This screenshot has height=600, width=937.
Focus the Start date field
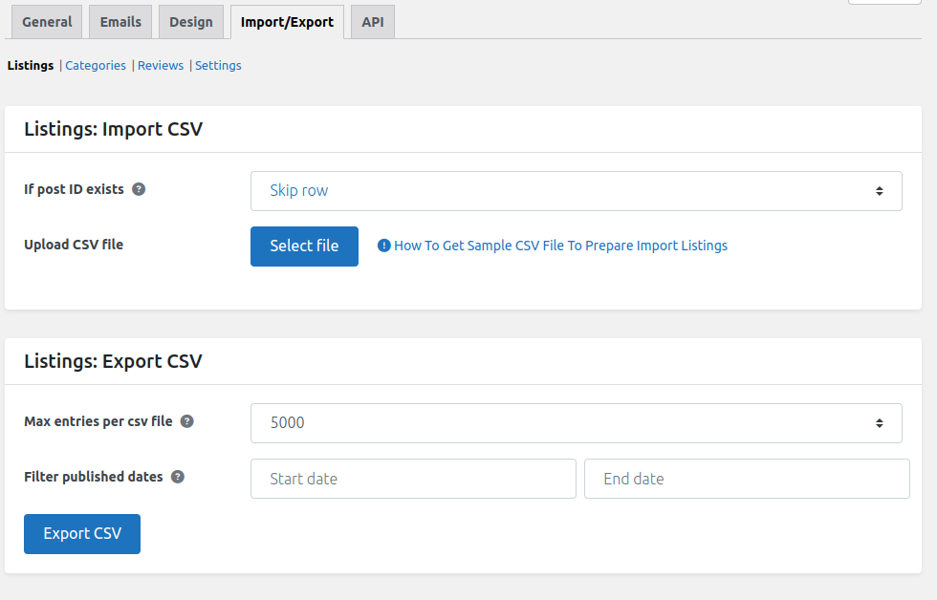pyautogui.click(x=413, y=479)
